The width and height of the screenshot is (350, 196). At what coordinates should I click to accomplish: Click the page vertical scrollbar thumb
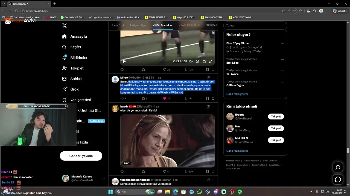pyautogui.click(x=348, y=151)
